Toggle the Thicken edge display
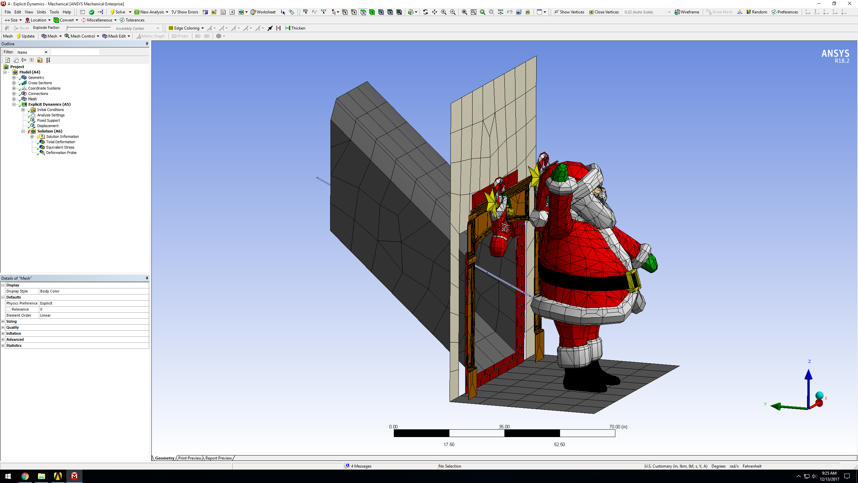 (x=295, y=28)
